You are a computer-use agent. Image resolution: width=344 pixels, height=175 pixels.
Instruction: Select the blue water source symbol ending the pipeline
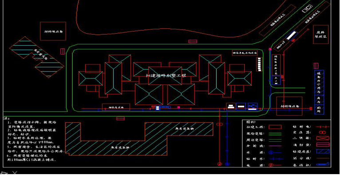[x=227, y=164]
